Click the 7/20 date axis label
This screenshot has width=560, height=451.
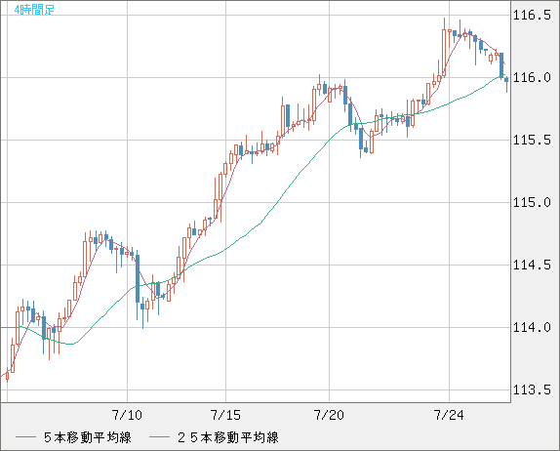[x=329, y=415]
